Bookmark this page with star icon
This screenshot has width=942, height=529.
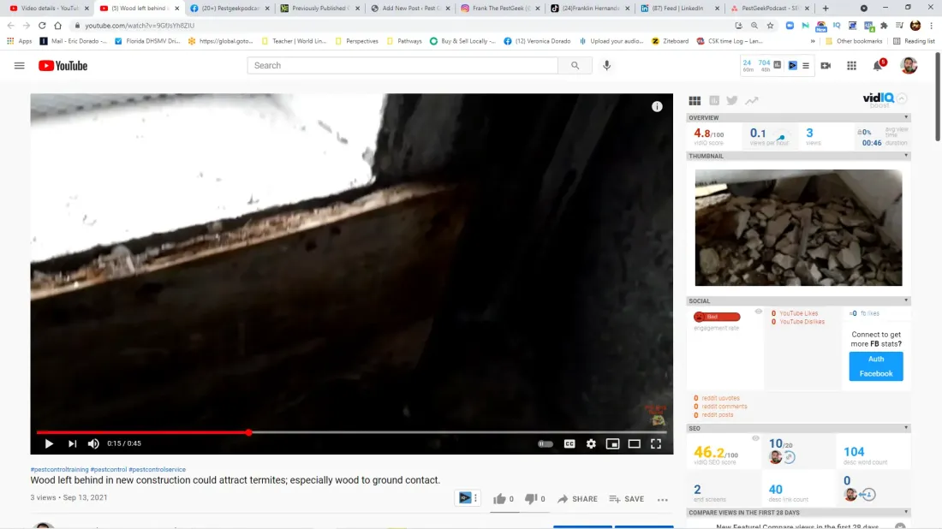tap(770, 25)
